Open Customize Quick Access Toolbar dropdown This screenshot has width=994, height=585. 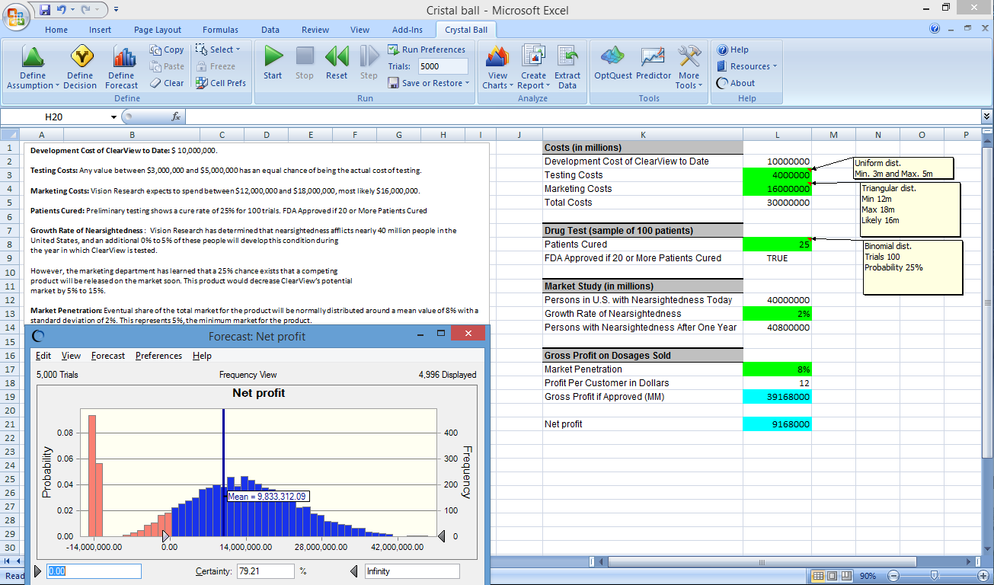(x=115, y=9)
